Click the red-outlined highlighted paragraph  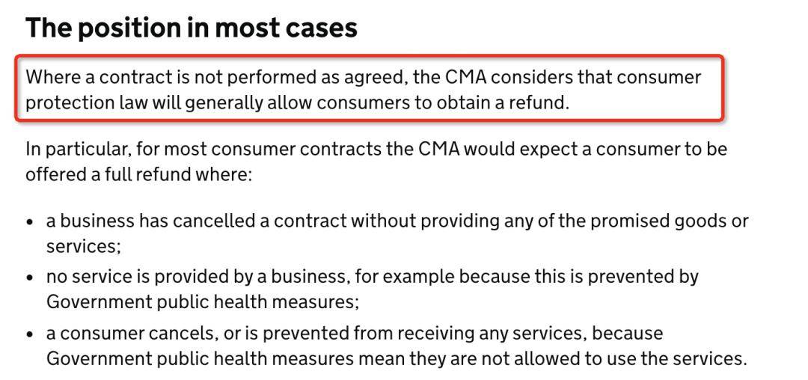[x=370, y=89]
